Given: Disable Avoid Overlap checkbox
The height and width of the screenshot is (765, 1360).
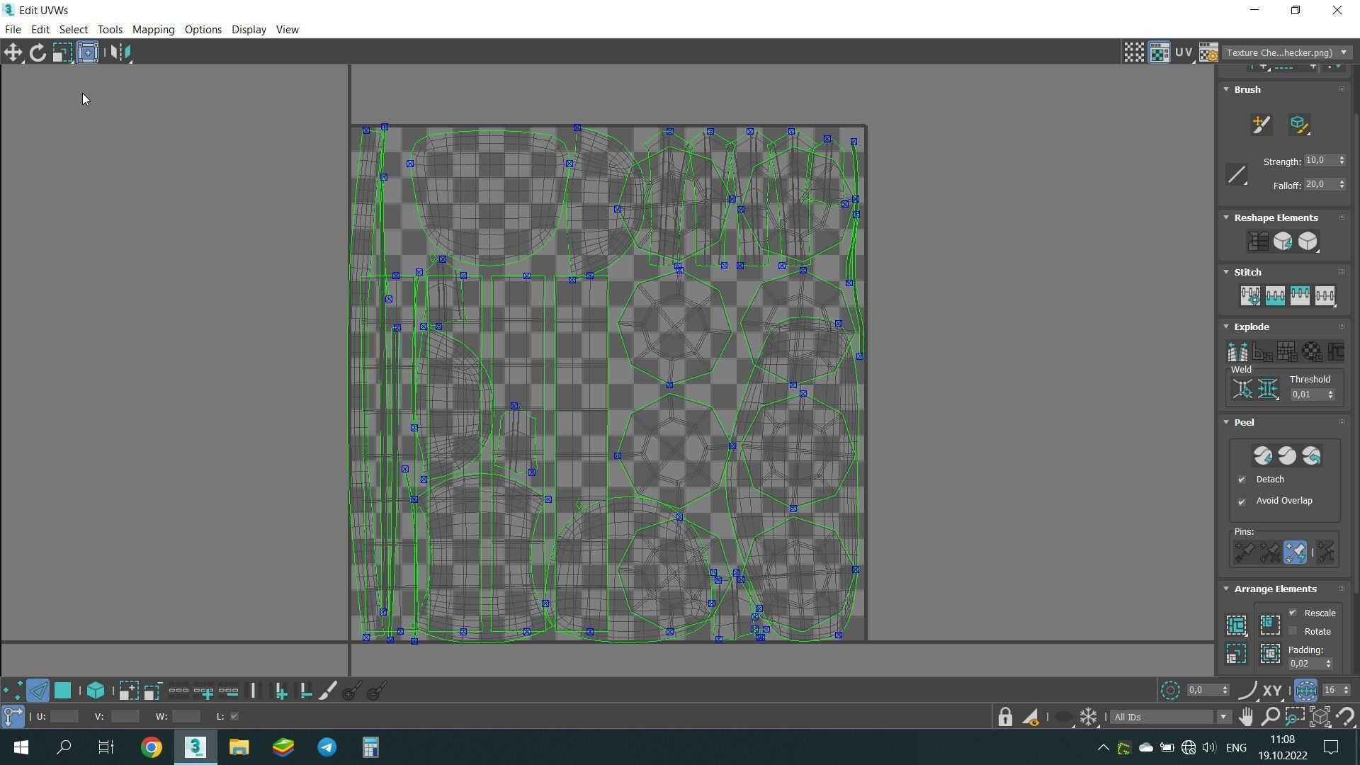Looking at the screenshot, I should click(x=1242, y=501).
